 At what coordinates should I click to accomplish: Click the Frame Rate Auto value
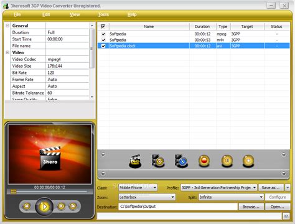point(67,80)
